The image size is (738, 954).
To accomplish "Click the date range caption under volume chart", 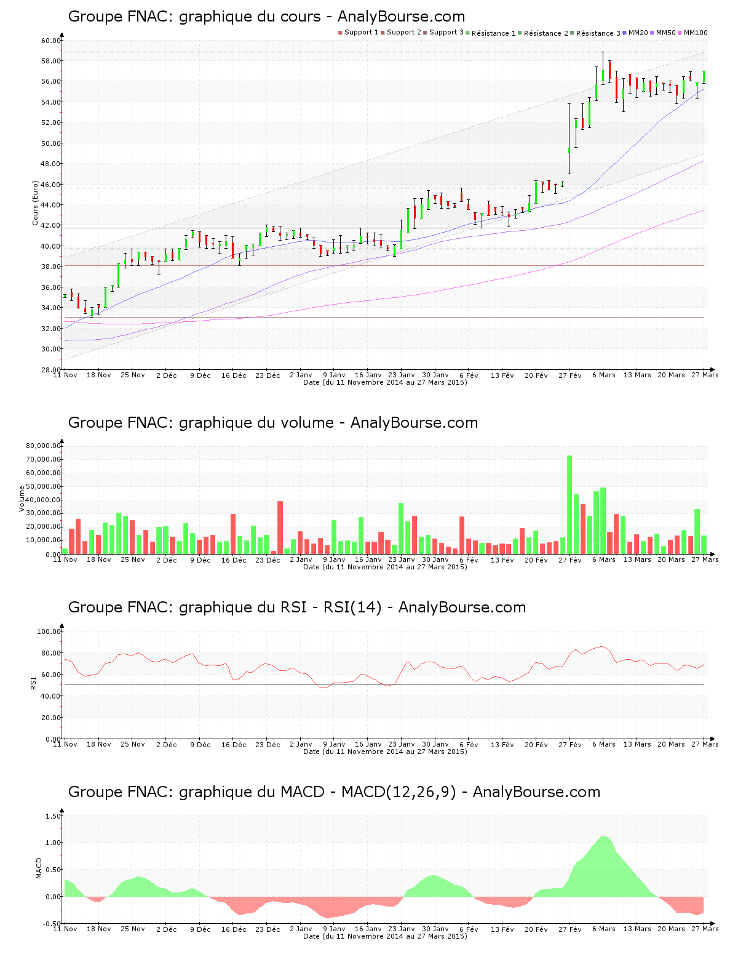I will [x=385, y=567].
